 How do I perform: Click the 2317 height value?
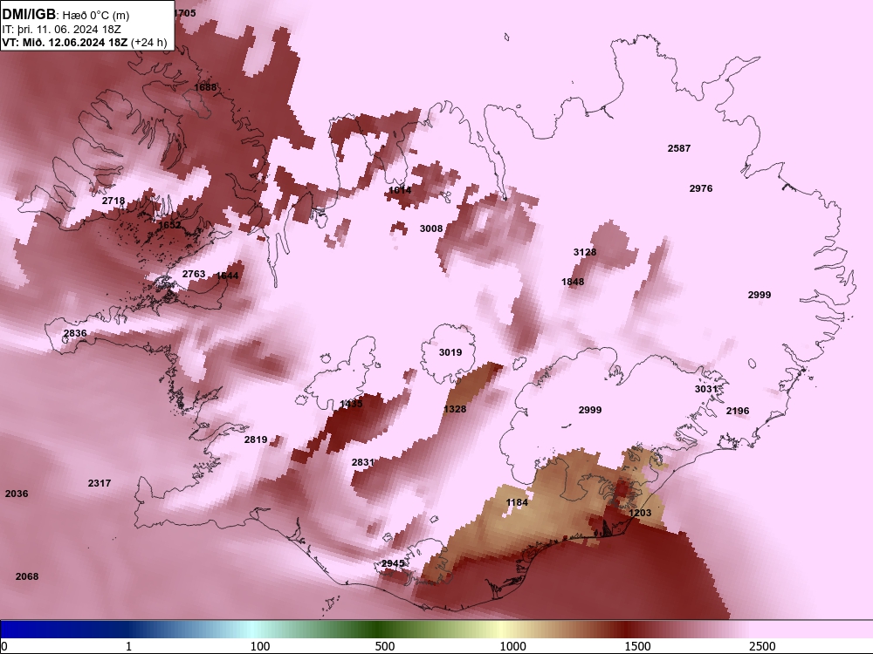tap(100, 483)
